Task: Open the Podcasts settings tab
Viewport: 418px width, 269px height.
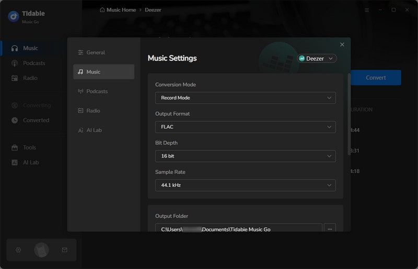Action: click(103, 91)
